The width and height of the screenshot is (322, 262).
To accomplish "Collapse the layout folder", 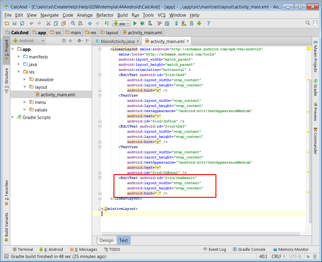I will (25, 87).
